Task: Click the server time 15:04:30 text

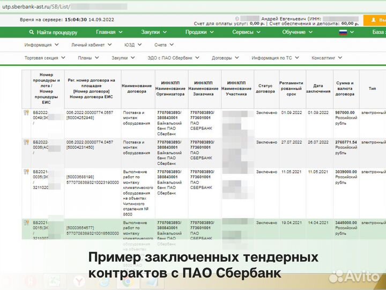Action: point(76,20)
